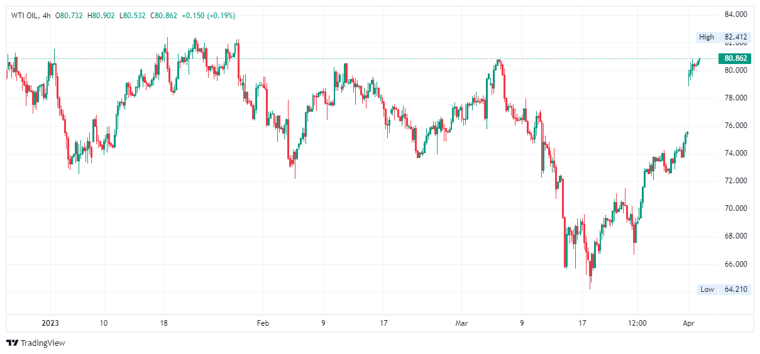This screenshot has height=354, width=760.
Task: Click the TradingView logo icon
Action: point(12,343)
